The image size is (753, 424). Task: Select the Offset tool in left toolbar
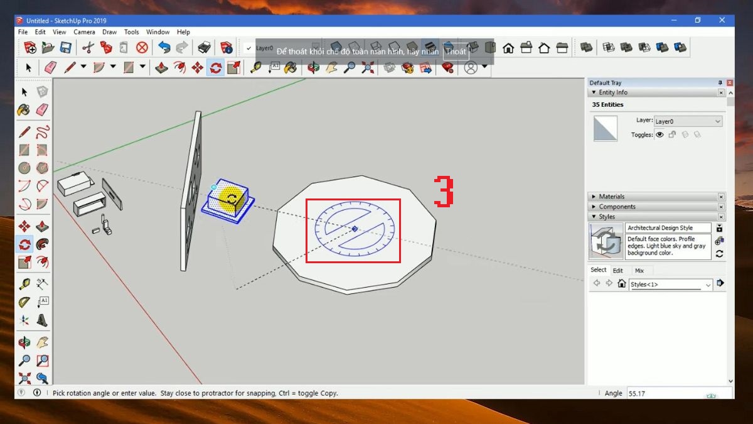point(42,261)
